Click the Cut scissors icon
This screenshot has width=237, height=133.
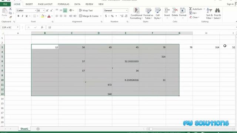pyautogui.click(x=10, y=9)
